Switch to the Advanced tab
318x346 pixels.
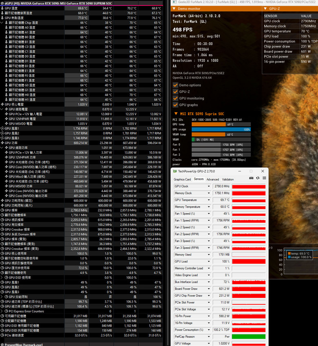pyautogui.click(x=212, y=180)
